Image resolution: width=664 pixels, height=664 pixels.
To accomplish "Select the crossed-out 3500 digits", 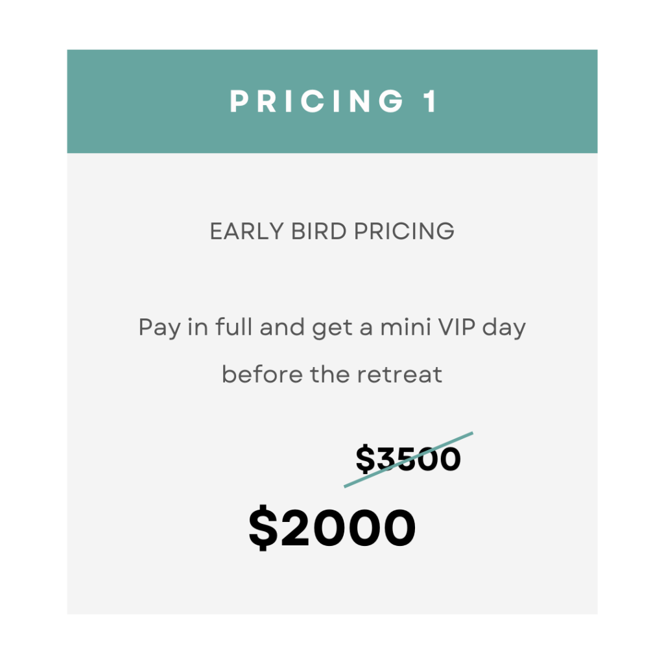I will pyautogui.click(x=418, y=458).
